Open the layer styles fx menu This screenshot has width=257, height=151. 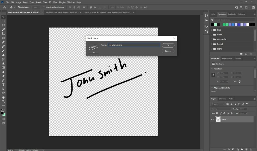click(229, 149)
